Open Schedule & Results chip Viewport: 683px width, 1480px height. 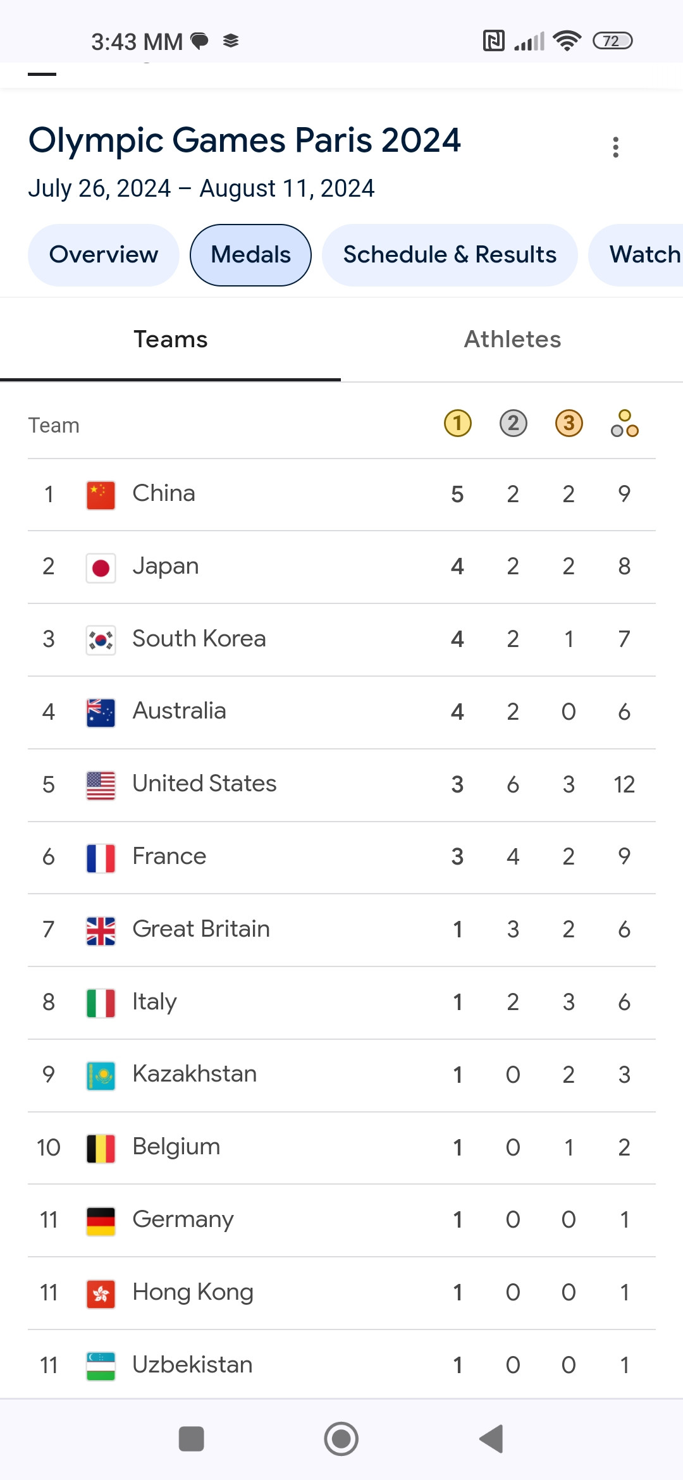point(450,255)
